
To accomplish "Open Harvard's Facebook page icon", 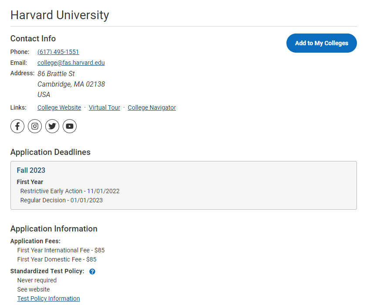I will pos(17,126).
